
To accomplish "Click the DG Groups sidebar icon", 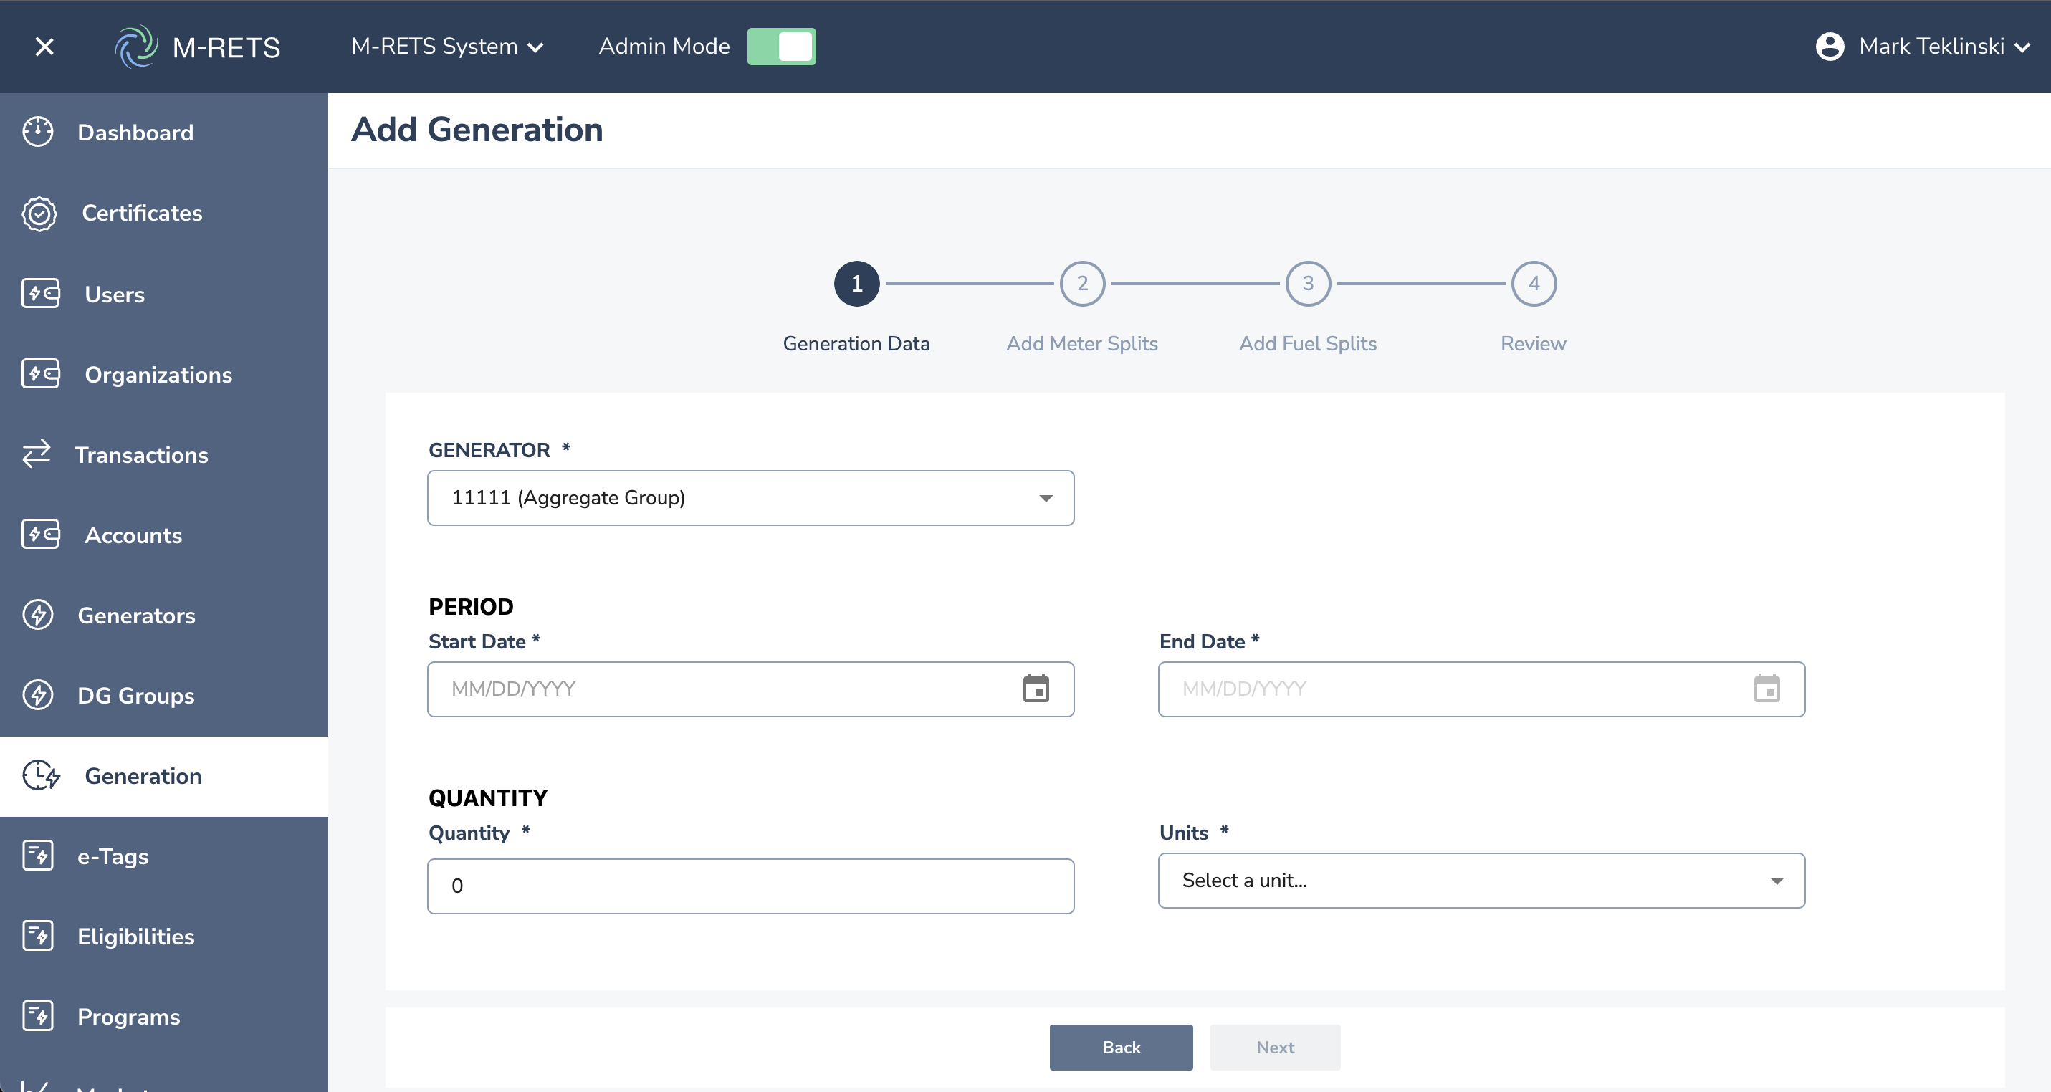I will 37,695.
